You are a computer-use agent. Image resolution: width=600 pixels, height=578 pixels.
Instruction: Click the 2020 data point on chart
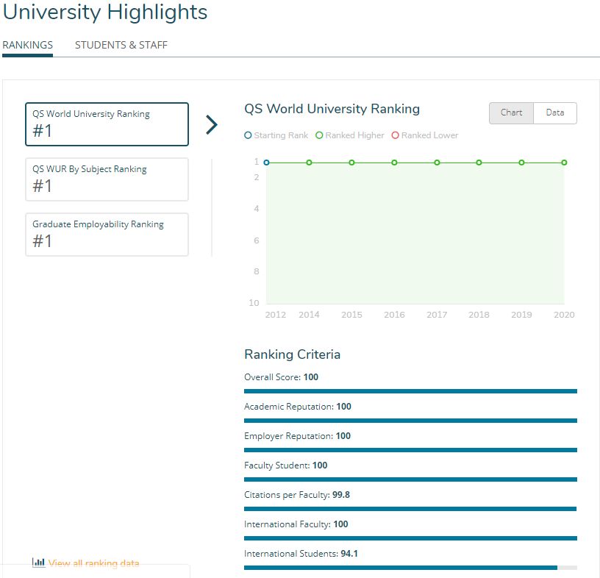pyautogui.click(x=565, y=163)
